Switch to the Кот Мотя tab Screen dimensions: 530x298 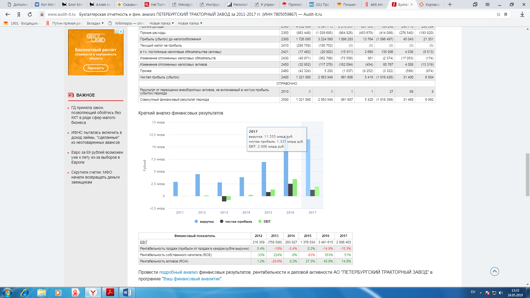[x=46, y=4]
